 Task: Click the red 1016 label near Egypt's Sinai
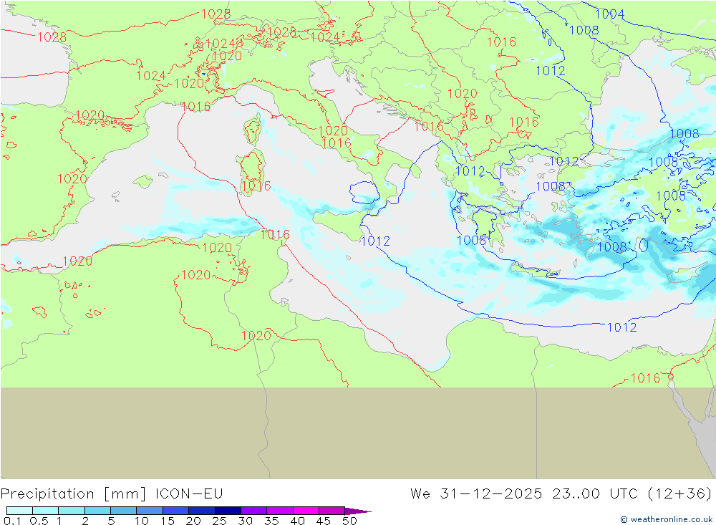point(645,378)
